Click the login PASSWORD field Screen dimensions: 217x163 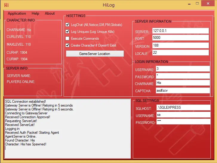(183, 76)
